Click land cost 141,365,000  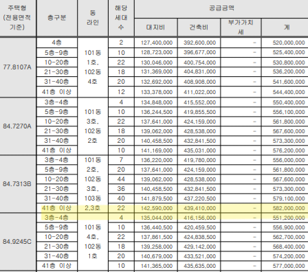tap(157, 266)
